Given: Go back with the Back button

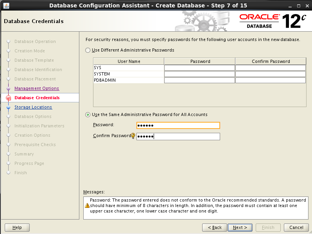Looking at the screenshot, I should pos(215,227).
